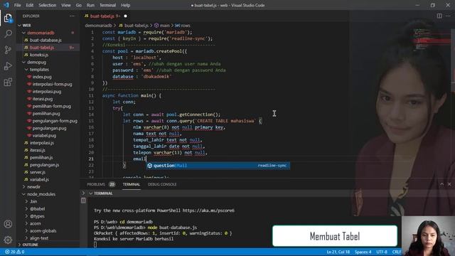Image resolution: width=455 pixels, height=256 pixels.
Task: Select buat-tabel.js editor tab
Action: click(105, 16)
